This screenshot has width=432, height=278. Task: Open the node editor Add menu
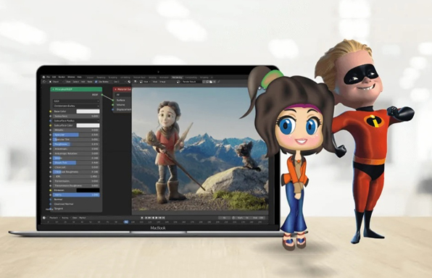(x=83, y=82)
